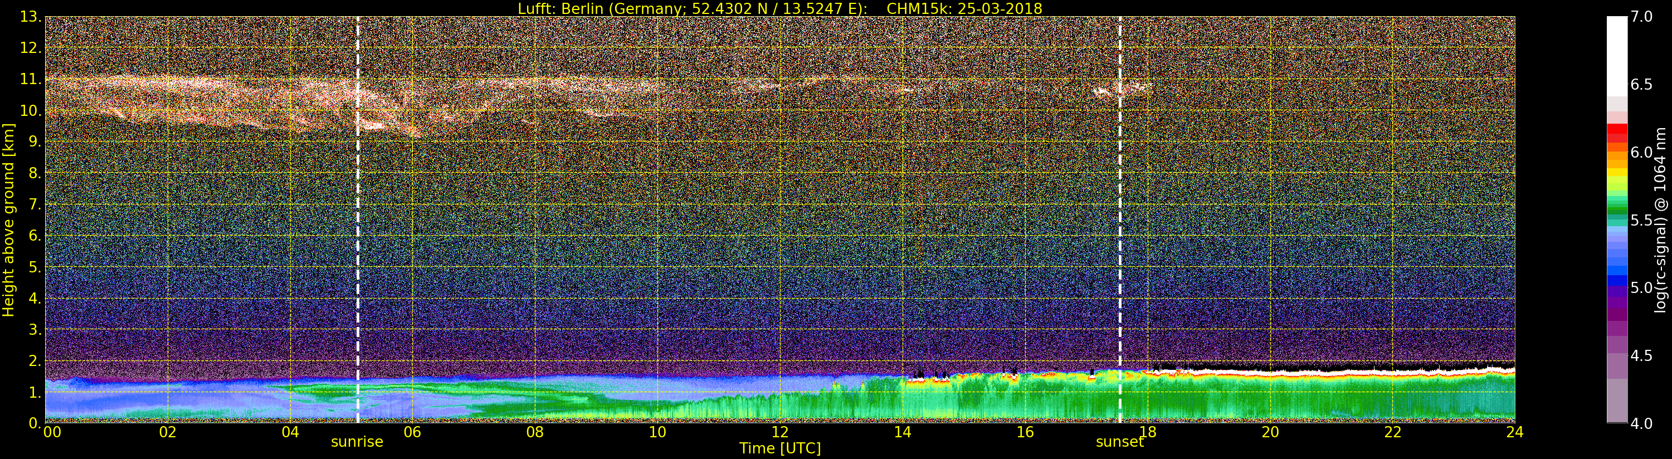Click the 1 km height axis tick label
The height and width of the screenshot is (459, 1672).
click(34, 392)
